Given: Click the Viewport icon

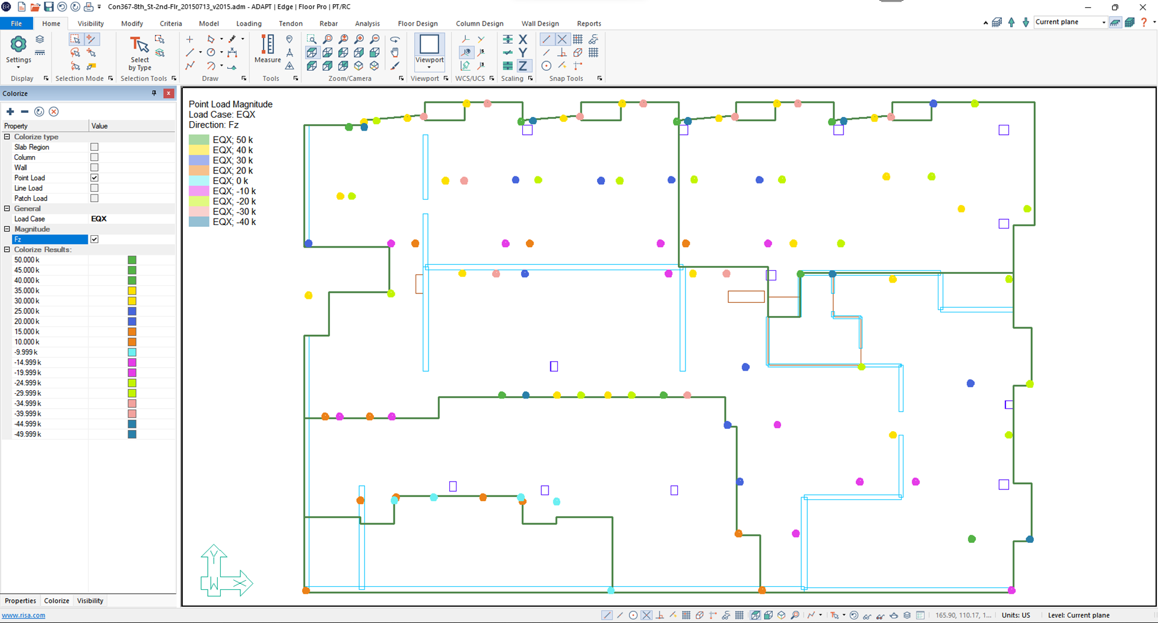Looking at the screenshot, I should pos(429,46).
